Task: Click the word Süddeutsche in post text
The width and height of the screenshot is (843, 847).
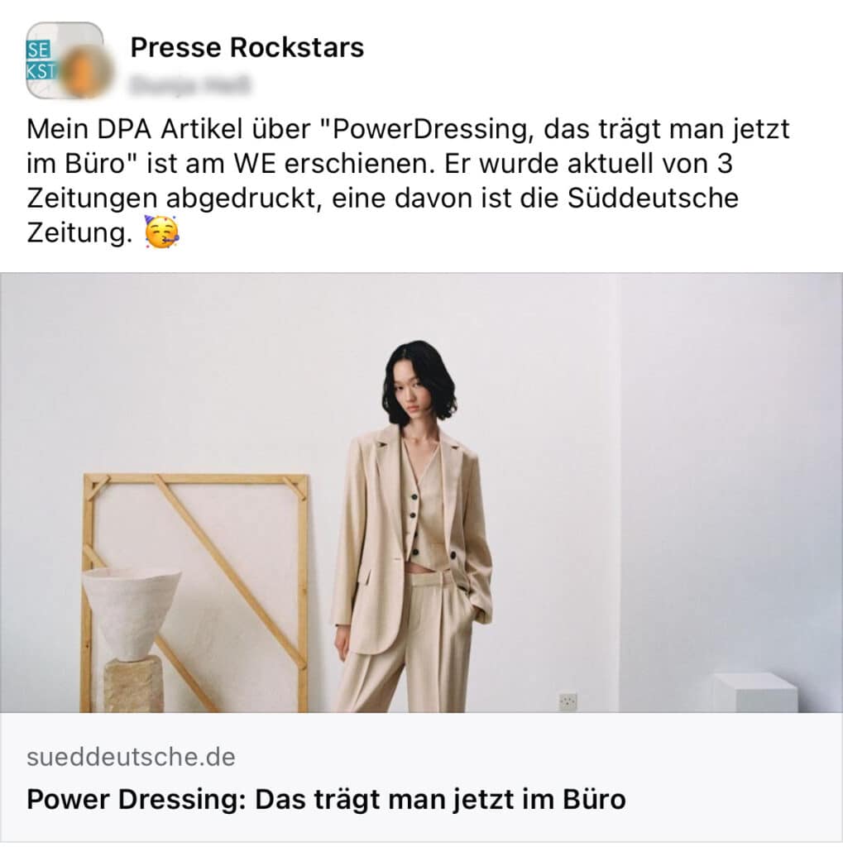Action: click(x=652, y=198)
